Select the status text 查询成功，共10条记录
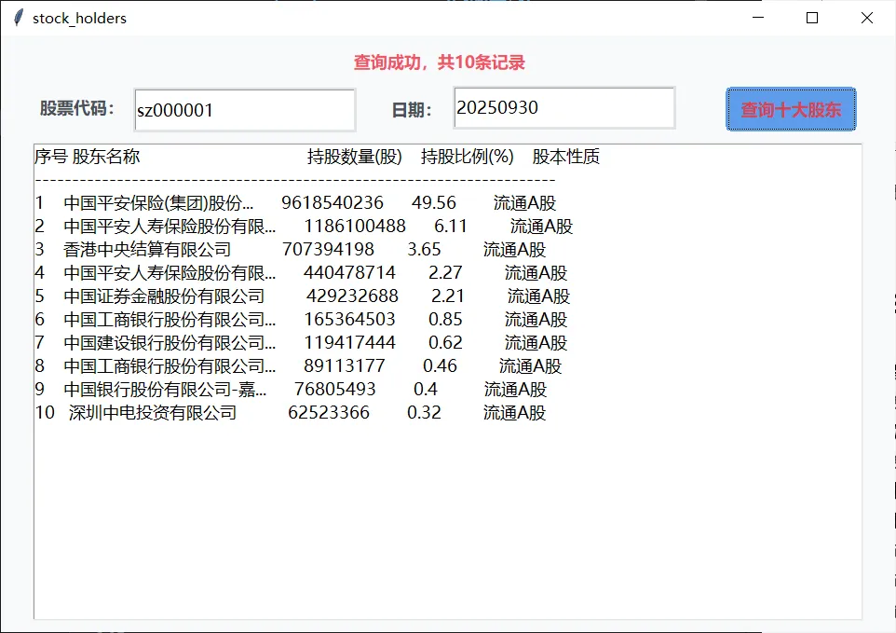 [x=439, y=62]
